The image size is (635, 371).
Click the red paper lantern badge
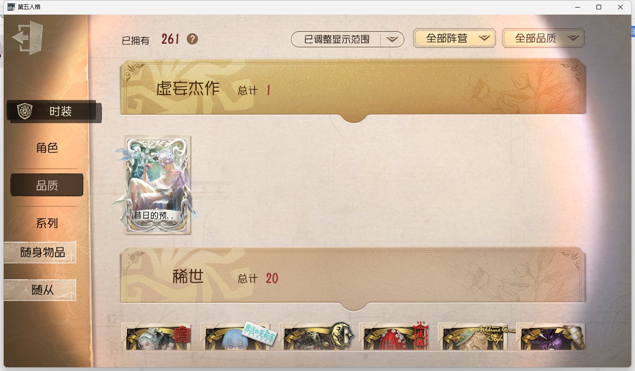420,335
